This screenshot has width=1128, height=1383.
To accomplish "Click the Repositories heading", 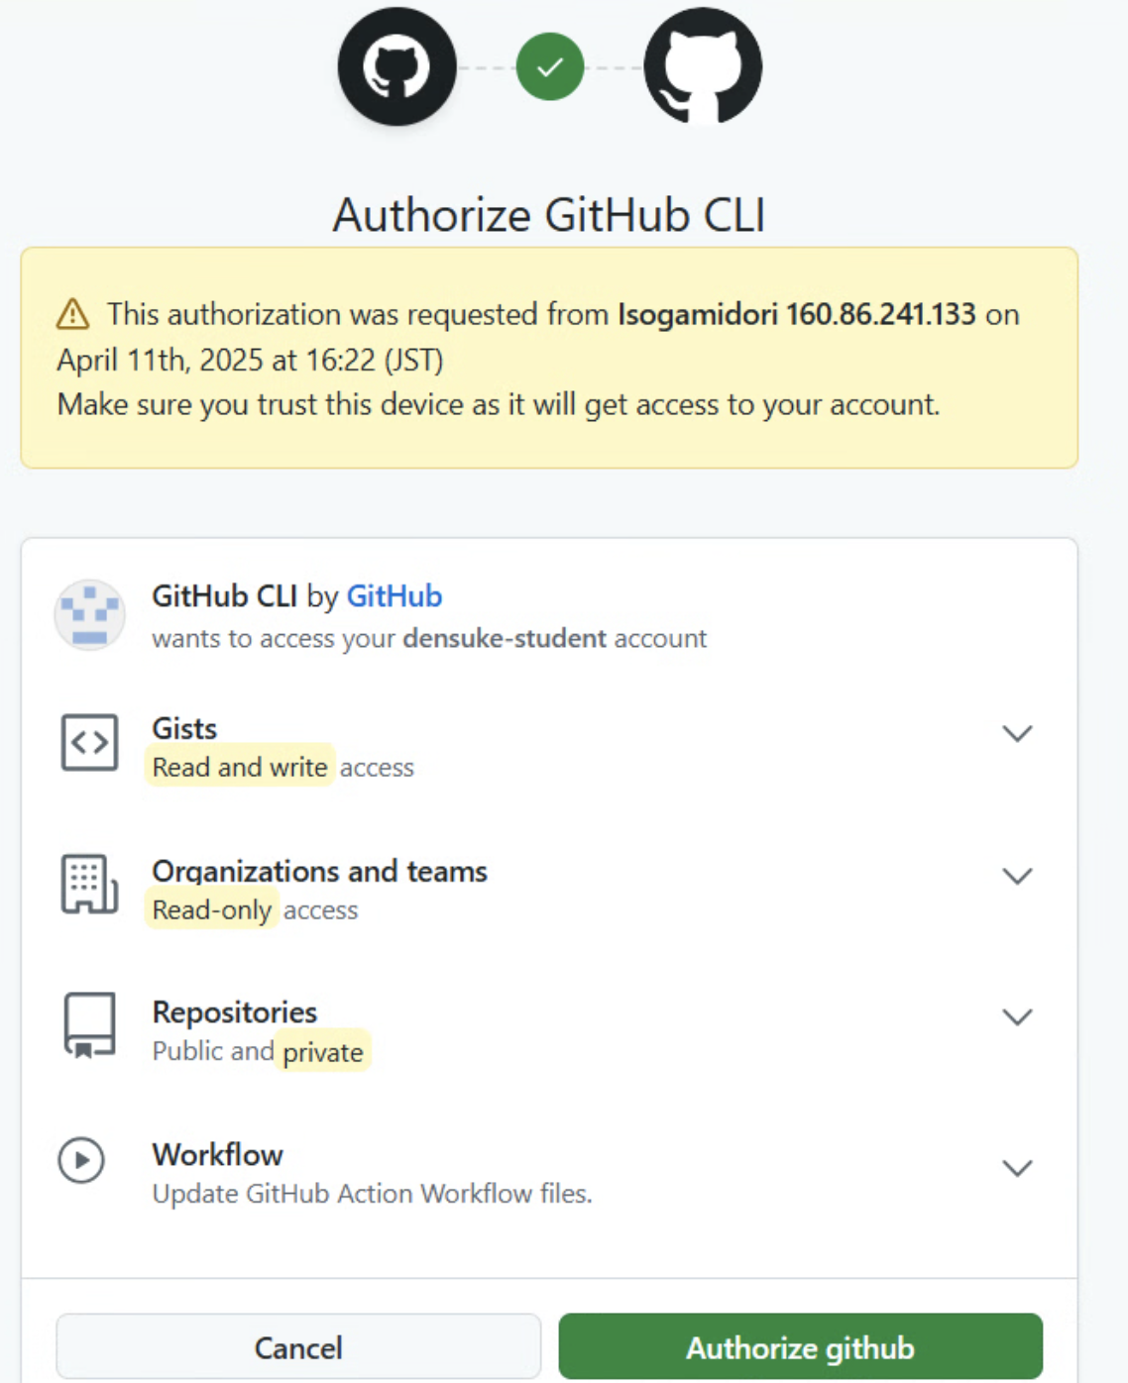I will [235, 1012].
